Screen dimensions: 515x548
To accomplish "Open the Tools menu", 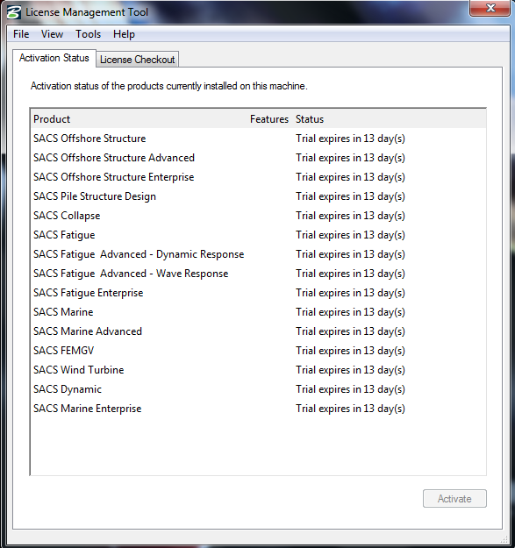I will coord(88,34).
